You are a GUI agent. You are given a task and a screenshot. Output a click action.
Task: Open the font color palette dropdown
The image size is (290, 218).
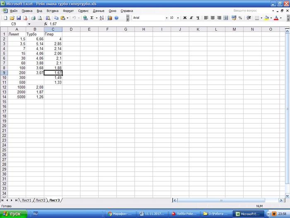tap(281, 18)
